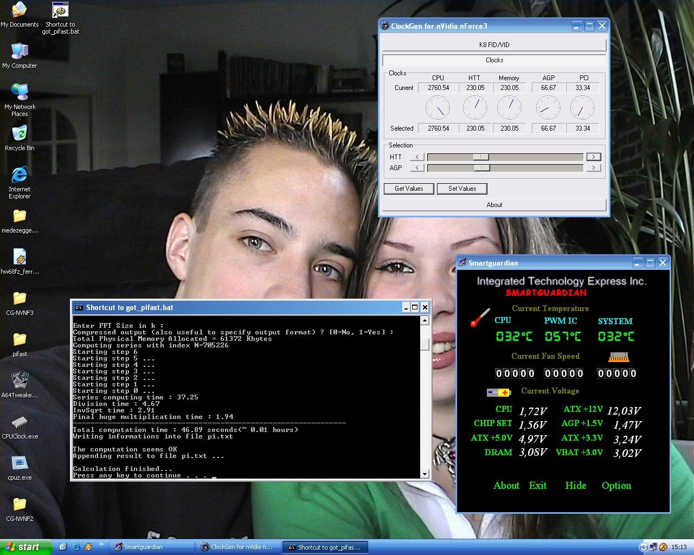Click About in Smartguardian
The image size is (694, 555).
coord(506,486)
